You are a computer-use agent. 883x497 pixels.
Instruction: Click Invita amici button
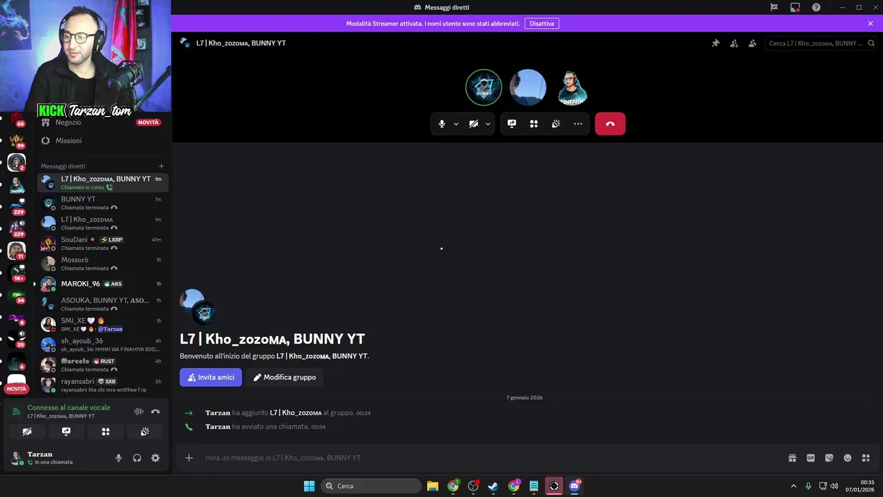click(211, 378)
